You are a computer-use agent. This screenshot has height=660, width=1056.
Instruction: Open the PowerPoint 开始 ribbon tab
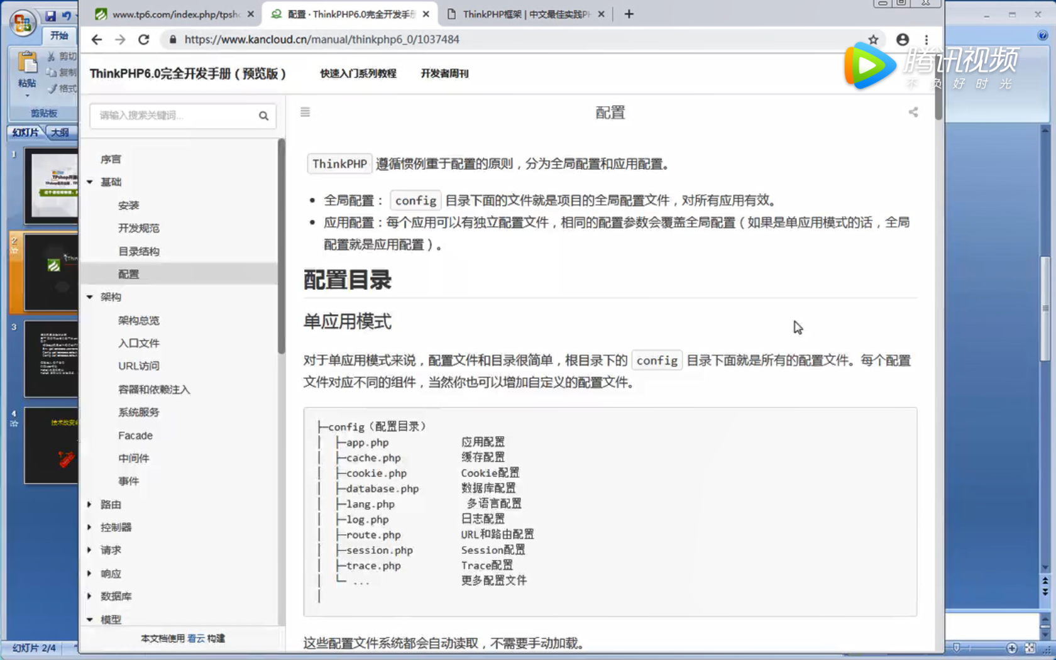click(x=59, y=36)
